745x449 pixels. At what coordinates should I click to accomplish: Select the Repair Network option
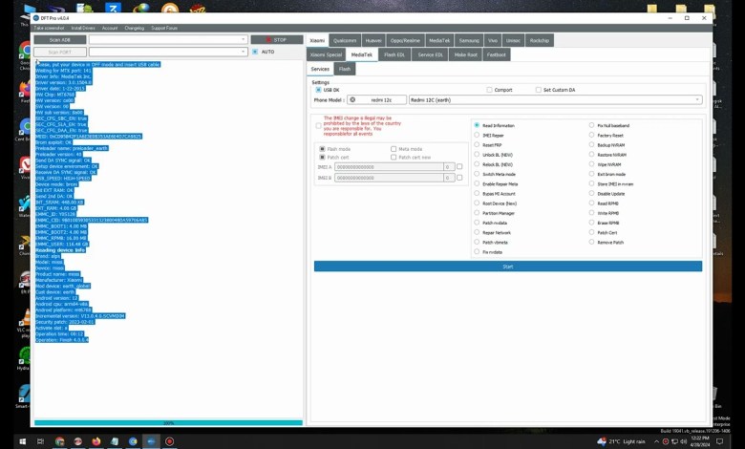pyautogui.click(x=477, y=233)
